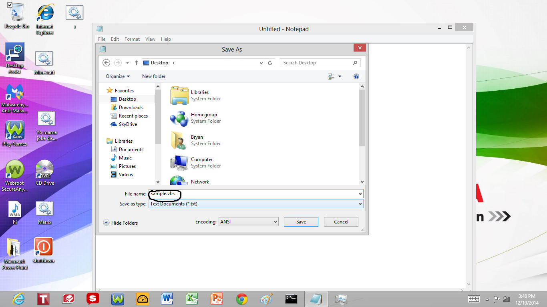The image size is (547, 307).
Task: Toggle the Recycle Bin selection checkbox
Action: coord(10,5)
